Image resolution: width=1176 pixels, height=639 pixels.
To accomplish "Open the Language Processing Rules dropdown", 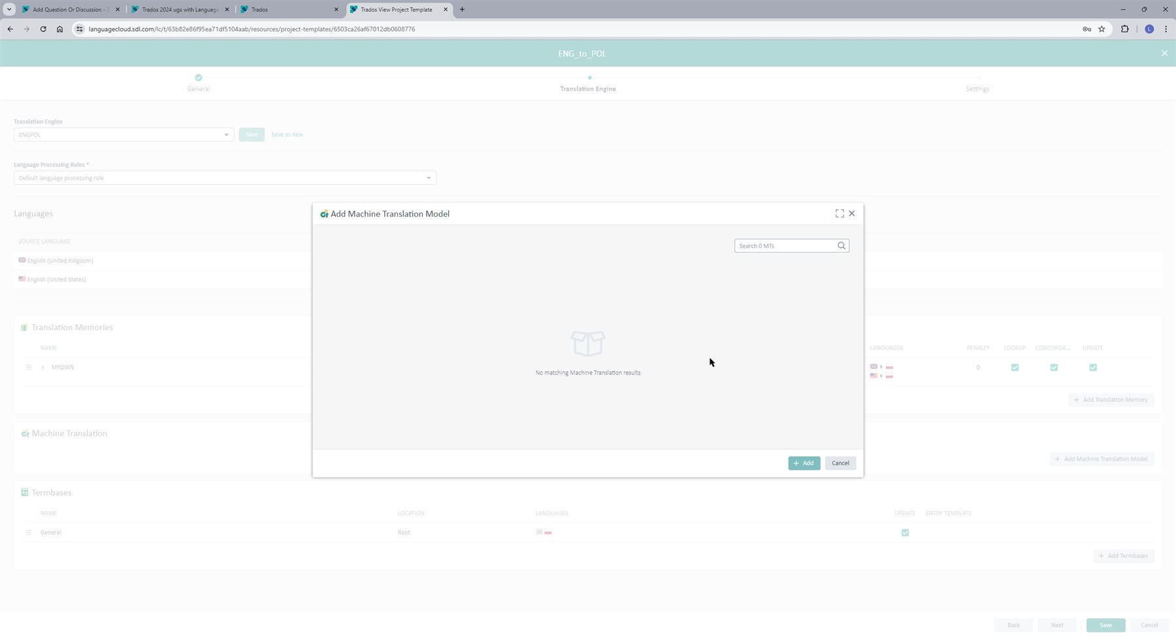I will click(x=428, y=177).
